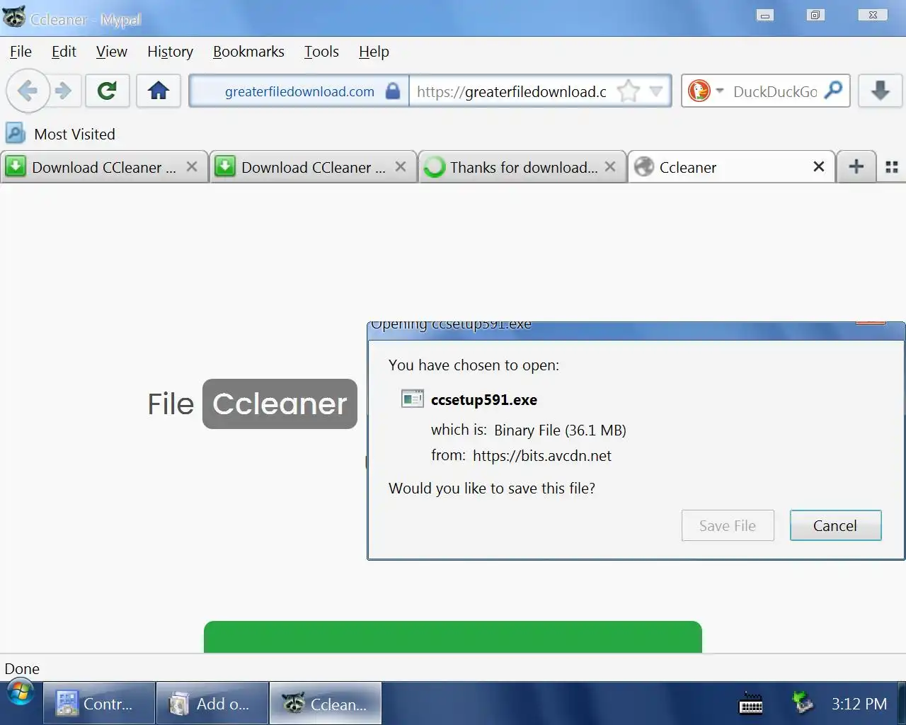Open the Help menu
The image size is (906, 725).
[374, 52]
